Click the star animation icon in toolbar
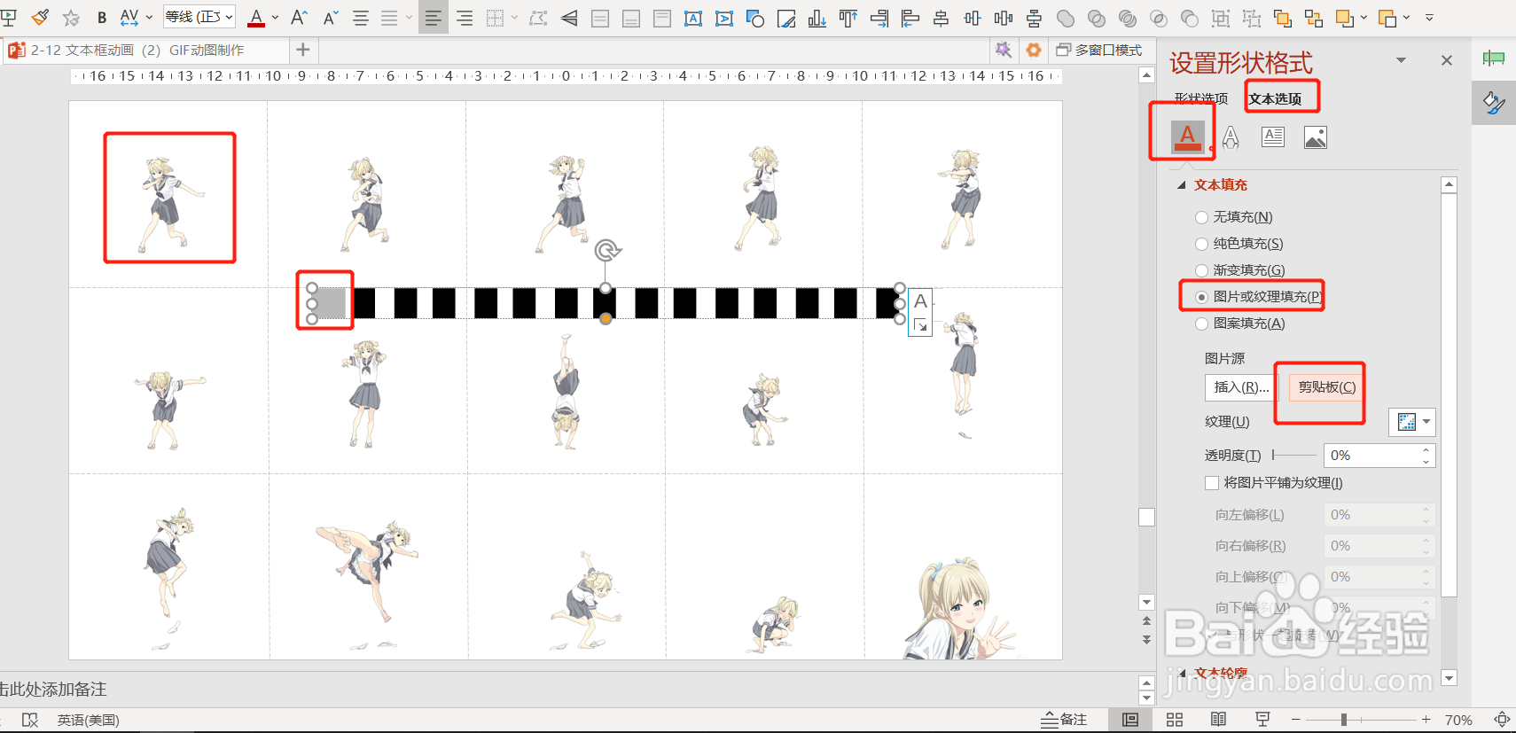Image resolution: width=1516 pixels, height=733 pixels. [71, 17]
